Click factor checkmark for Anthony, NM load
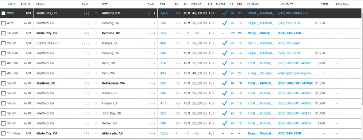This screenshot has width=363, height=140. (225, 13)
